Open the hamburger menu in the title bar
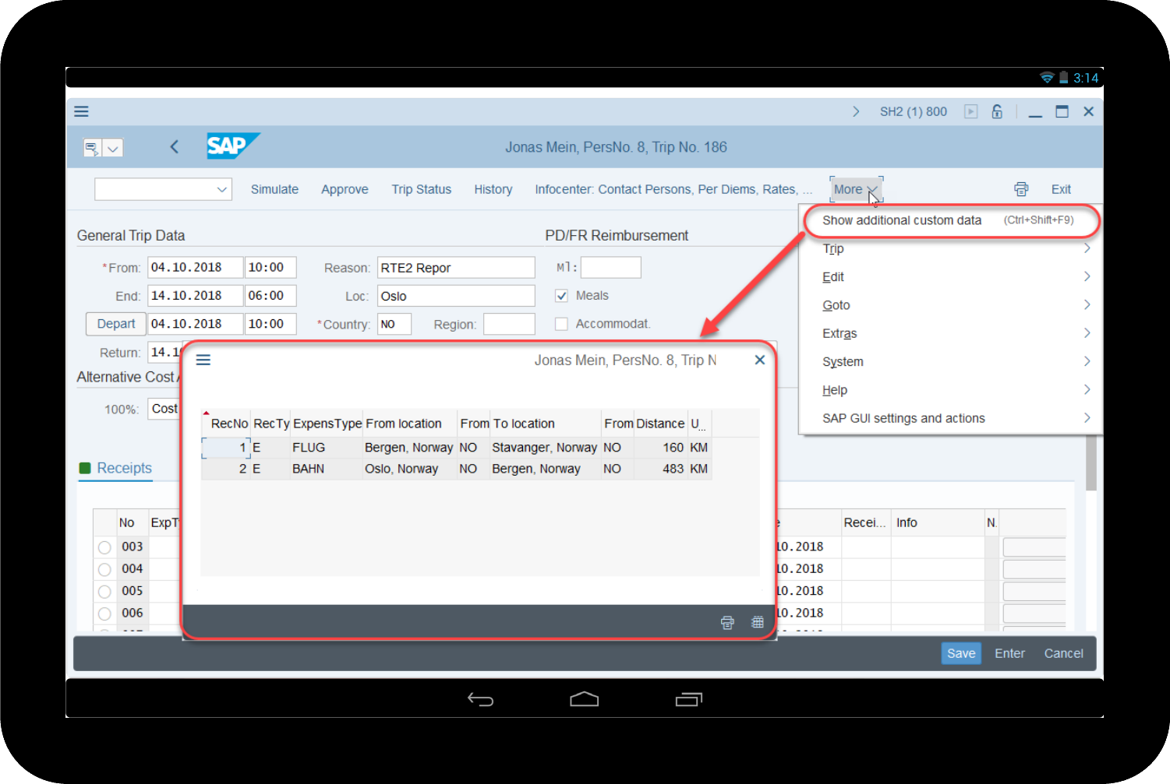Image resolution: width=1170 pixels, height=784 pixels. click(x=81, y=111)
